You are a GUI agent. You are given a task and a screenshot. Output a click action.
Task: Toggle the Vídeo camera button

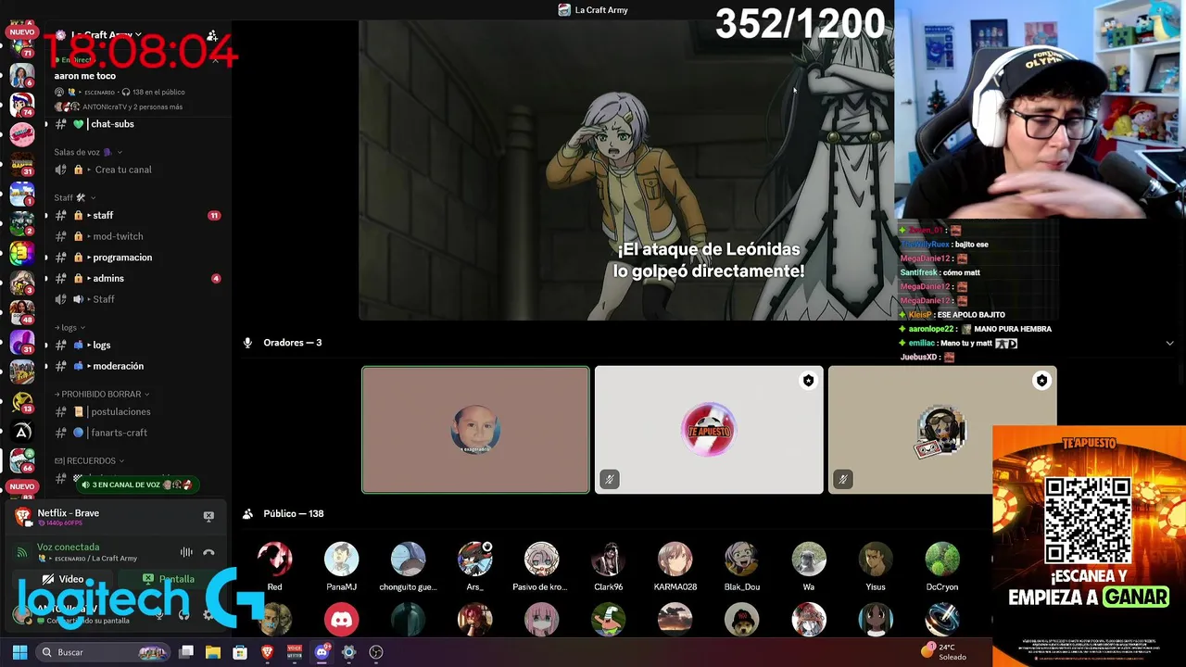pos(64,579)
